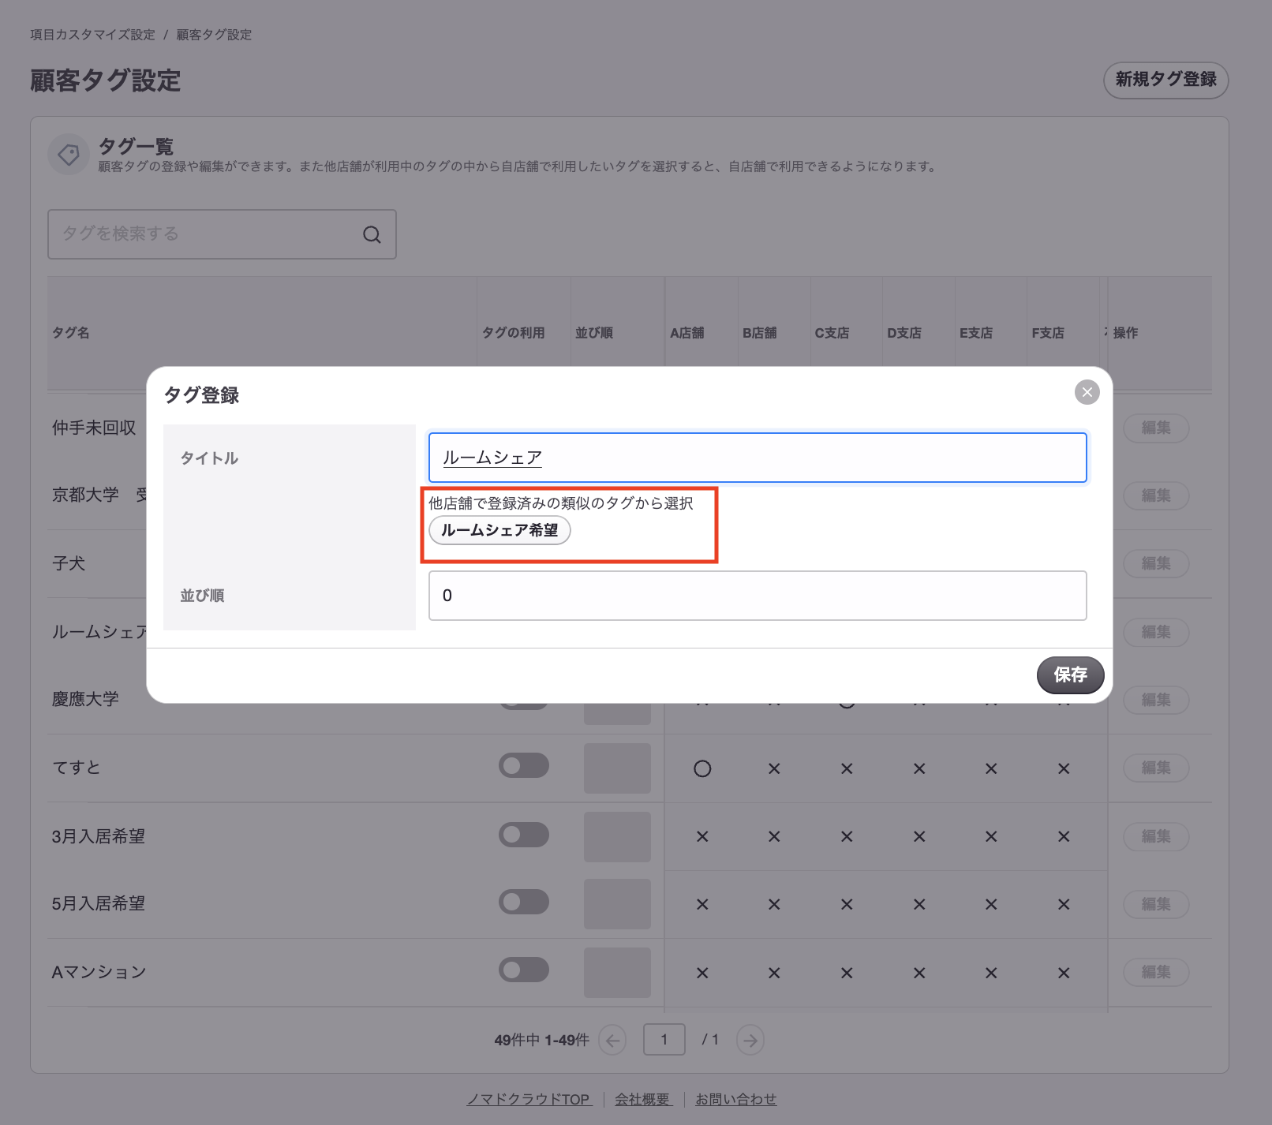Select suggested tag ルームシェア希望
Viewport: 1272px width, 1125px height.
(499, 530)
